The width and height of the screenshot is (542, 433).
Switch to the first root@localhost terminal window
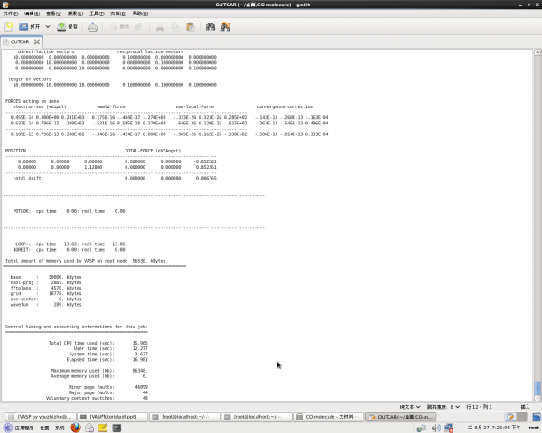pos(184,417)
